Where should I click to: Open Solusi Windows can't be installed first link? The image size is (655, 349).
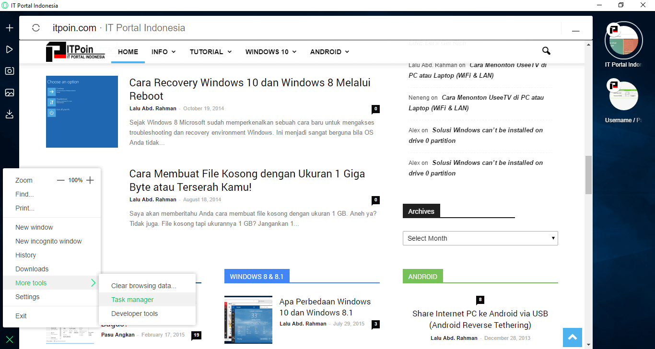476,135
